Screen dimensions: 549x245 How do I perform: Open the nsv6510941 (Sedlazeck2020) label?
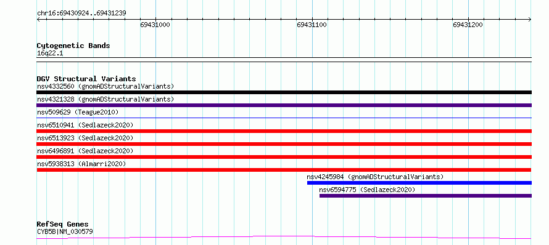[85, 125]
